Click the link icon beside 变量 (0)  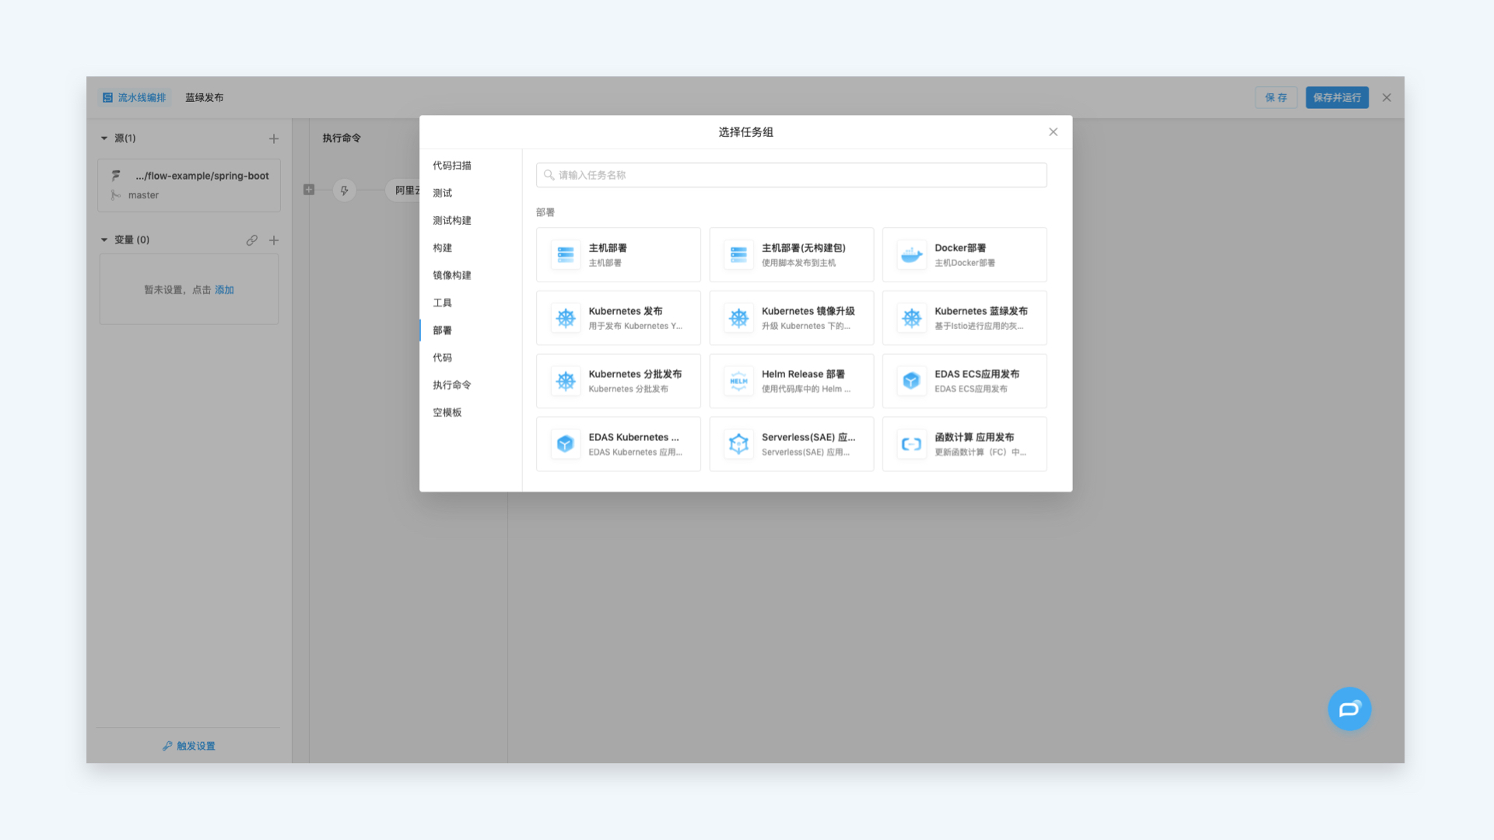pyautogui.click(x=251, y=240)
